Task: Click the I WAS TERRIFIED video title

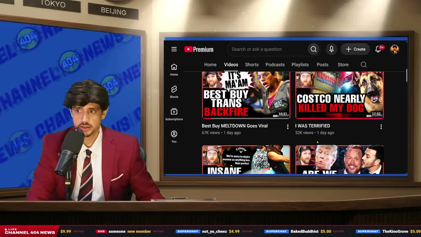Action: coord(312,126)
